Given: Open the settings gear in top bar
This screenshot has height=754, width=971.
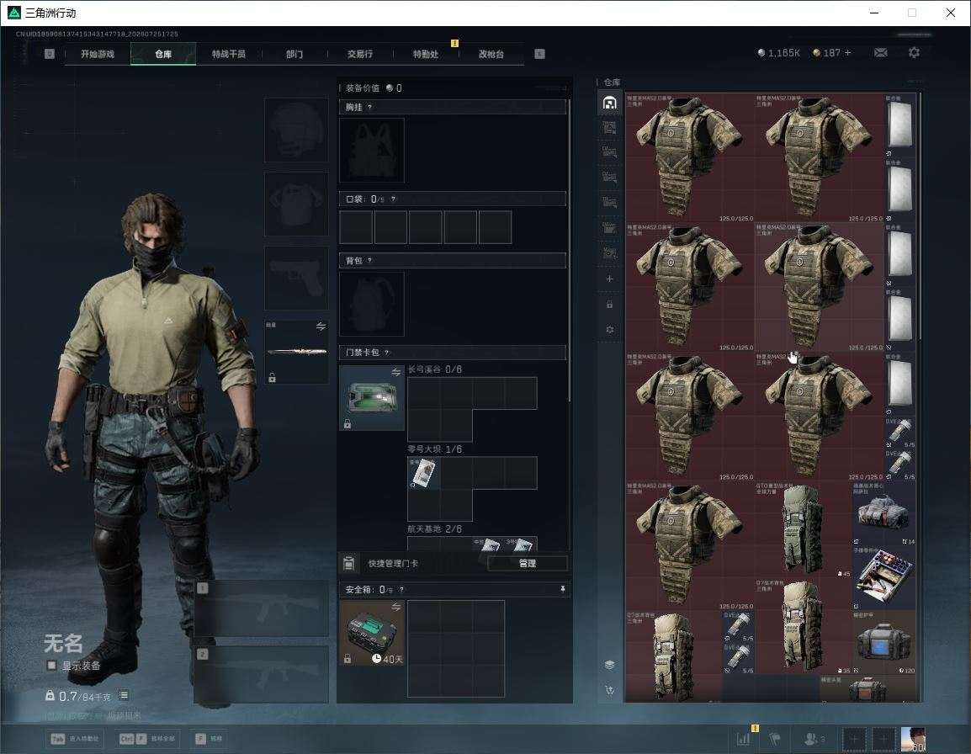Looking at the screenshot, I should point(914,53).
